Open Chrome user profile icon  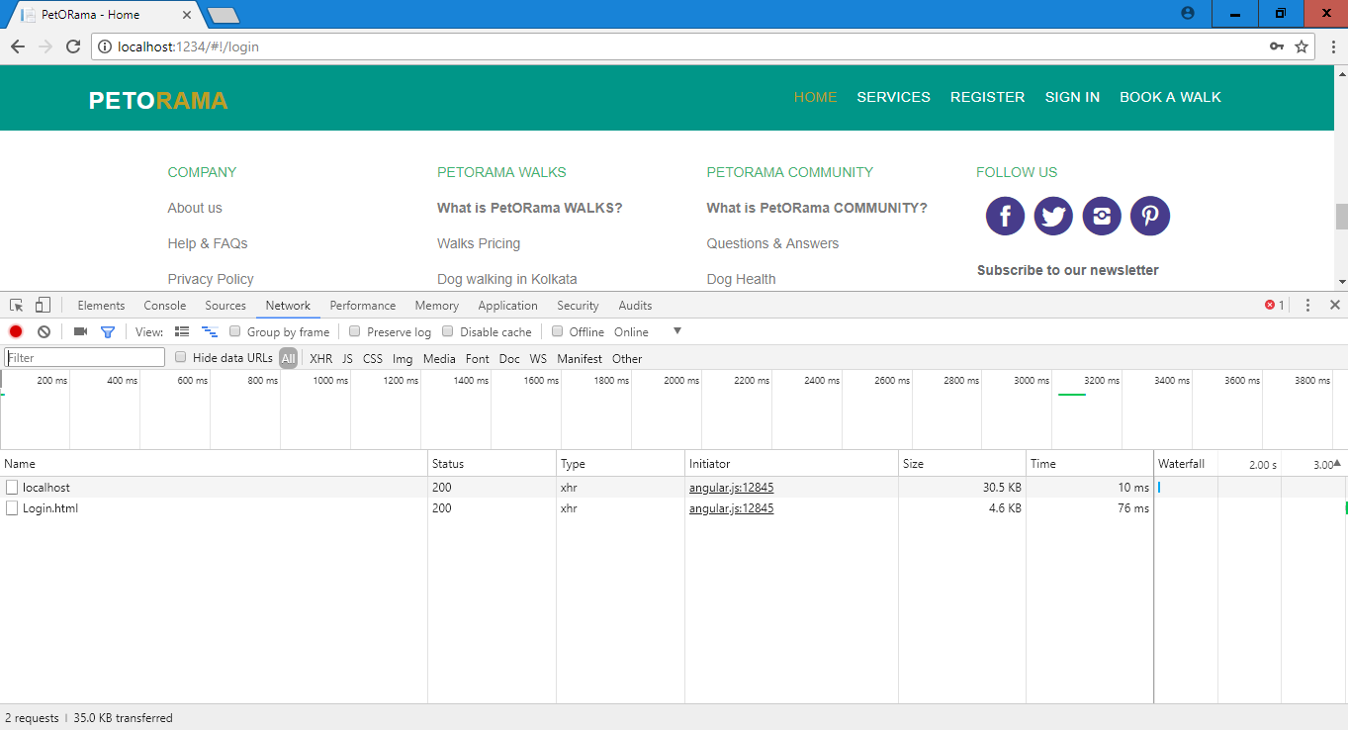[x=1188, y=14]
